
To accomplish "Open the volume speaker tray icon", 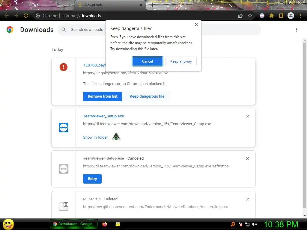I will (255, 224).
